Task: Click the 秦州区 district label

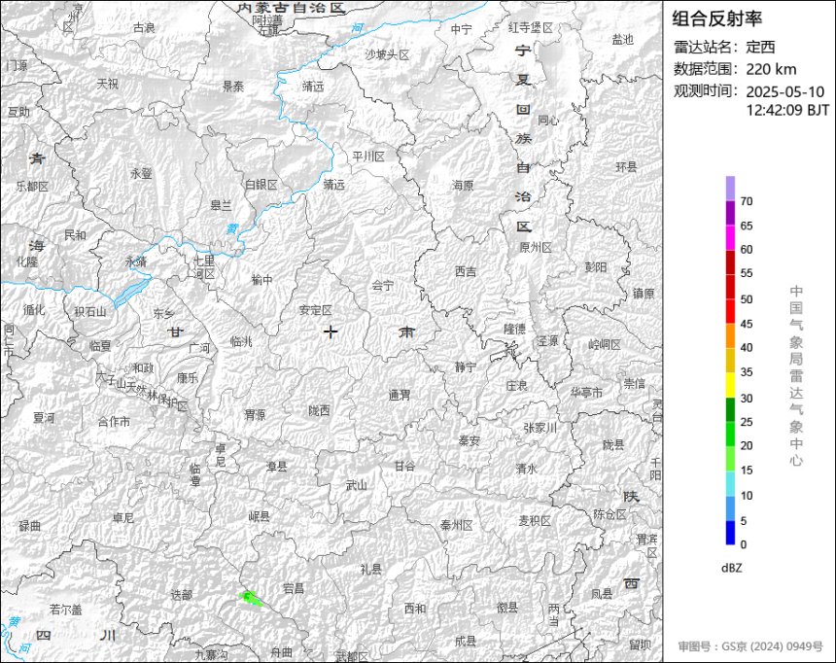Action: tap(457, 525)
